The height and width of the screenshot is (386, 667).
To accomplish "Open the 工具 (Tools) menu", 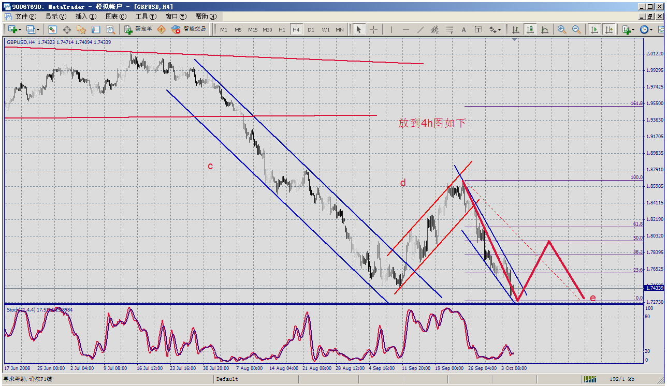I will pyautogui.click(x=146, y=17).
